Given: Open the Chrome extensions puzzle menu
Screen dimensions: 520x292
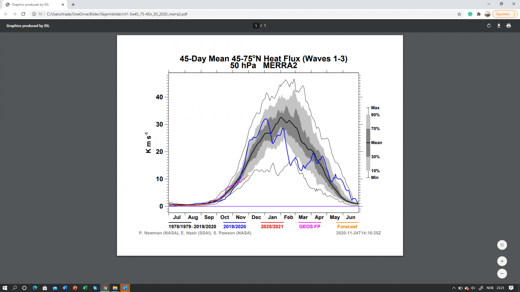Looking at the screenshot, I should (479, 14).
